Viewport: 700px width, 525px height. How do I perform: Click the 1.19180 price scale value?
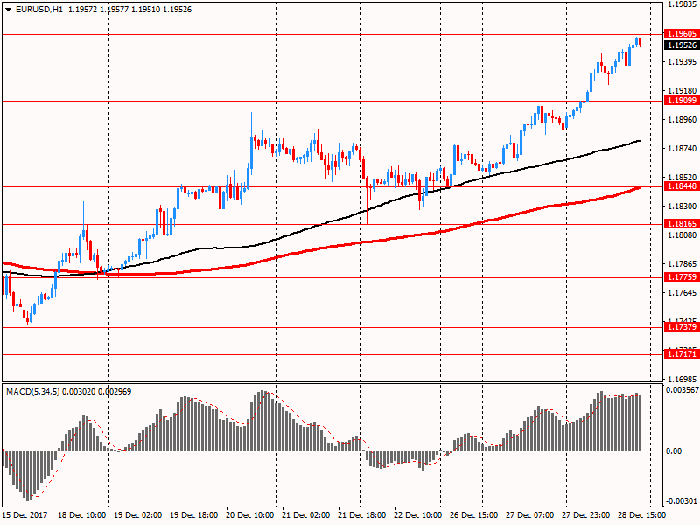click(682, 90)
